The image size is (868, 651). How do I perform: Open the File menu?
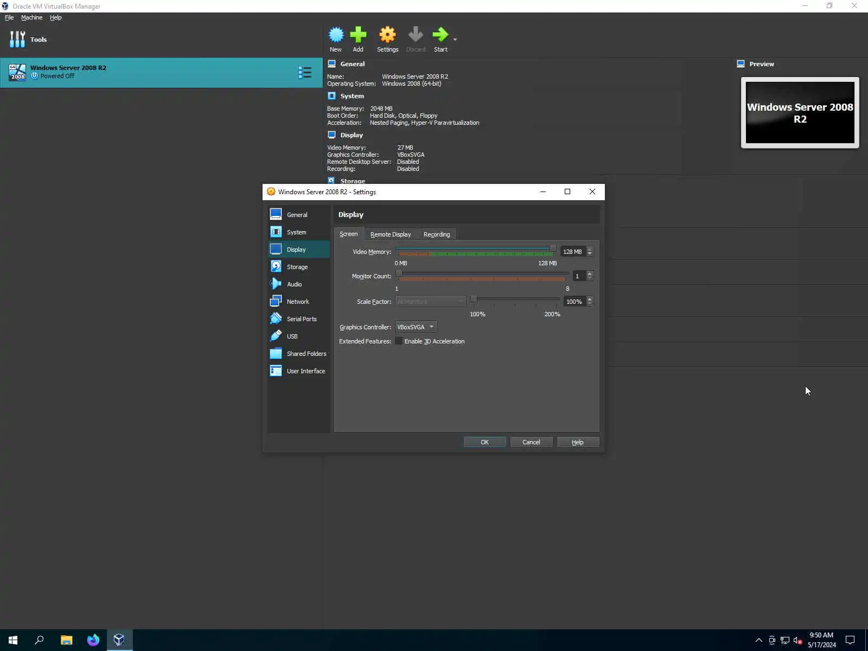9,17
